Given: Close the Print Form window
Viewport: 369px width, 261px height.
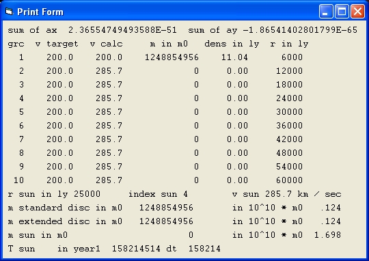Looking at the screenshot, I should coord(357,12).
